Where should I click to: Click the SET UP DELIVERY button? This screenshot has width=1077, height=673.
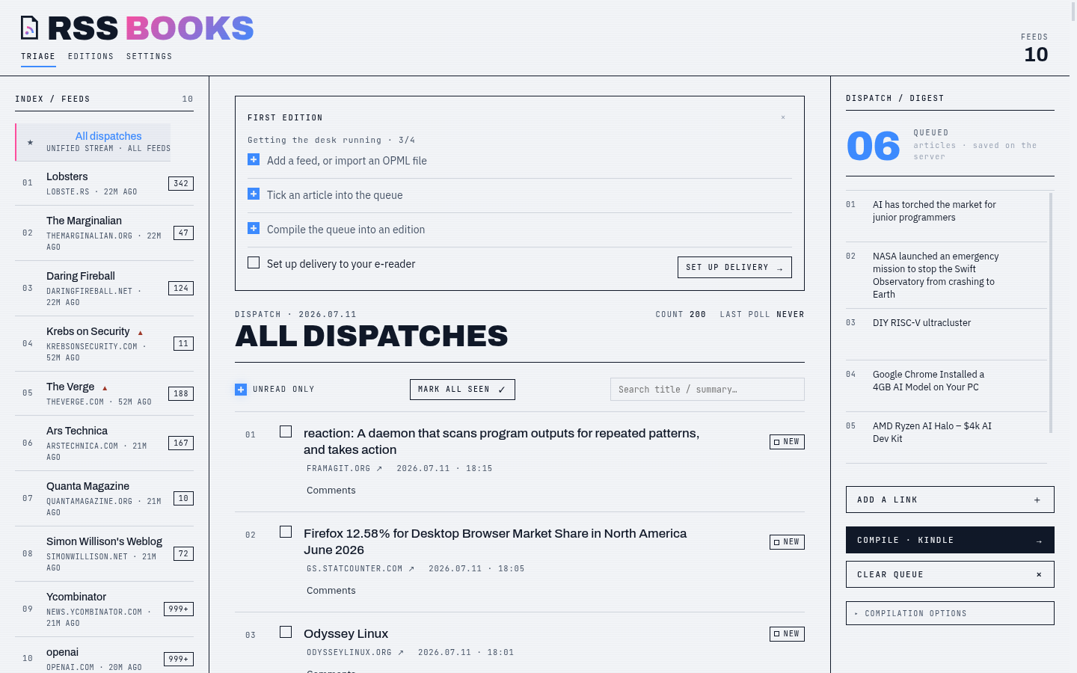[734, 267]
